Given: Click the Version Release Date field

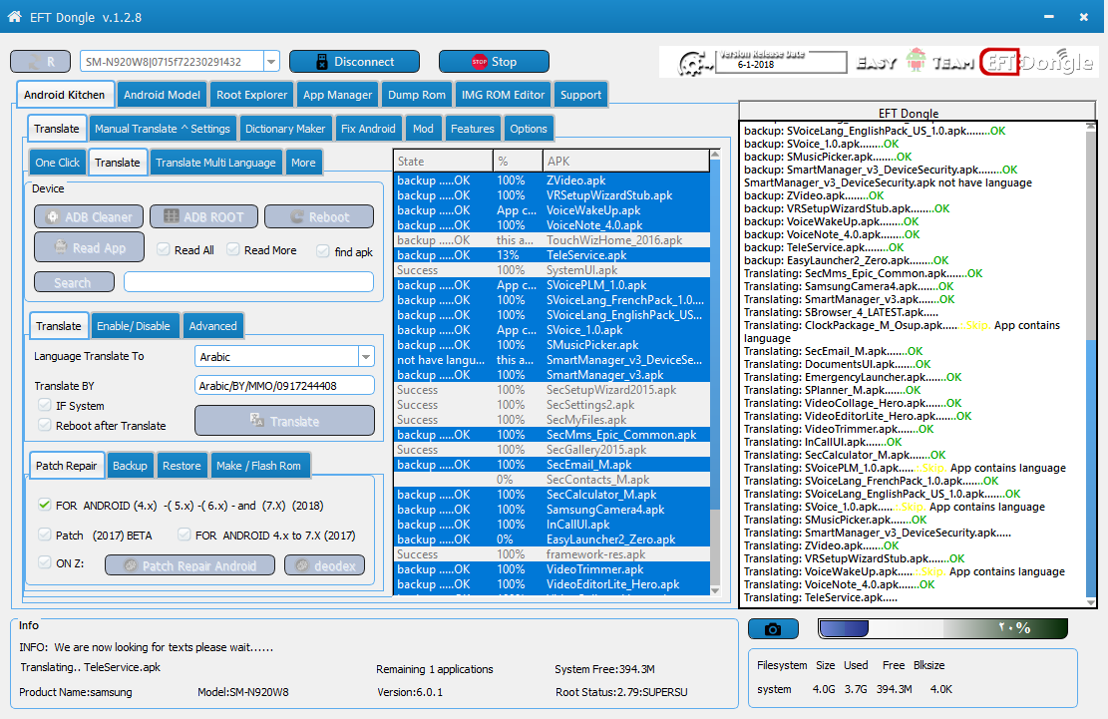Looking at the screenshot, I should tap(781, 62).
